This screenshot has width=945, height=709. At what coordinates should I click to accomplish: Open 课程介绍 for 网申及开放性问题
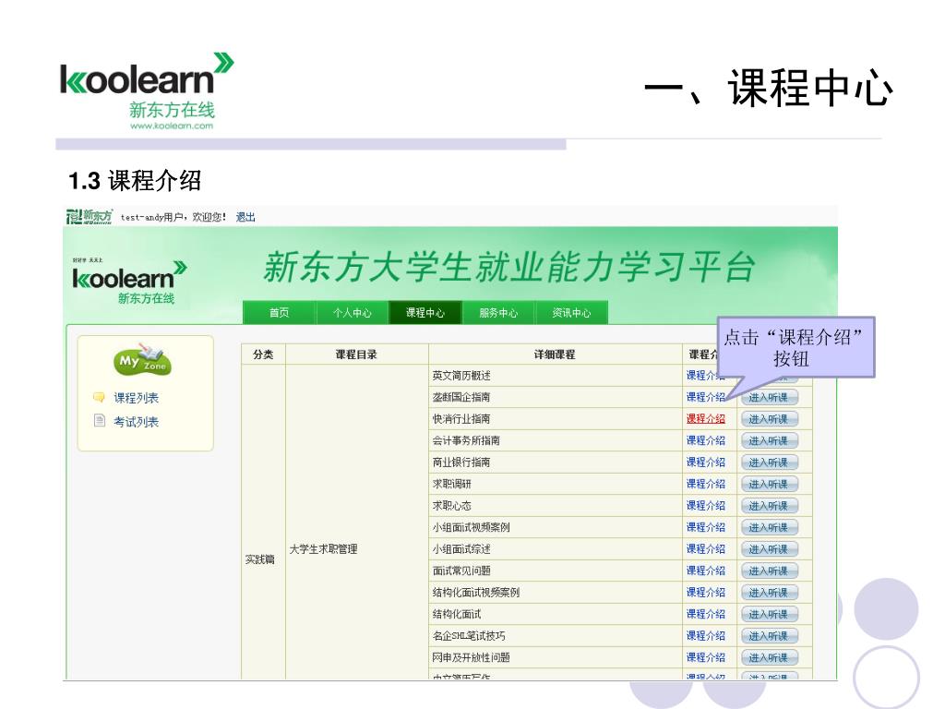click(705, 657)
